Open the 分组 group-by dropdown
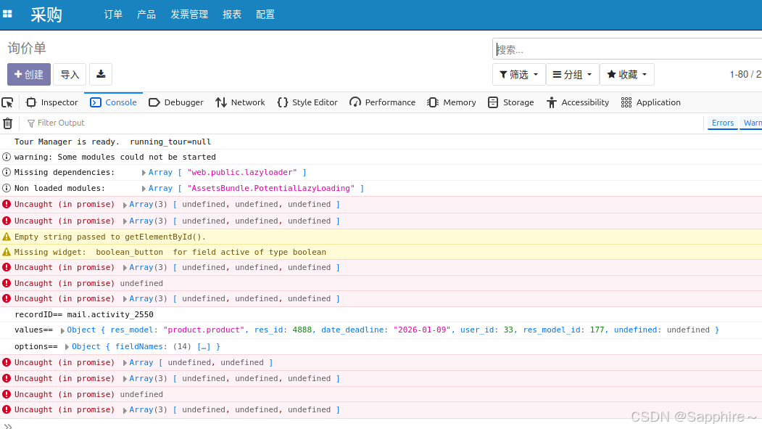 [x=573, y=75]
